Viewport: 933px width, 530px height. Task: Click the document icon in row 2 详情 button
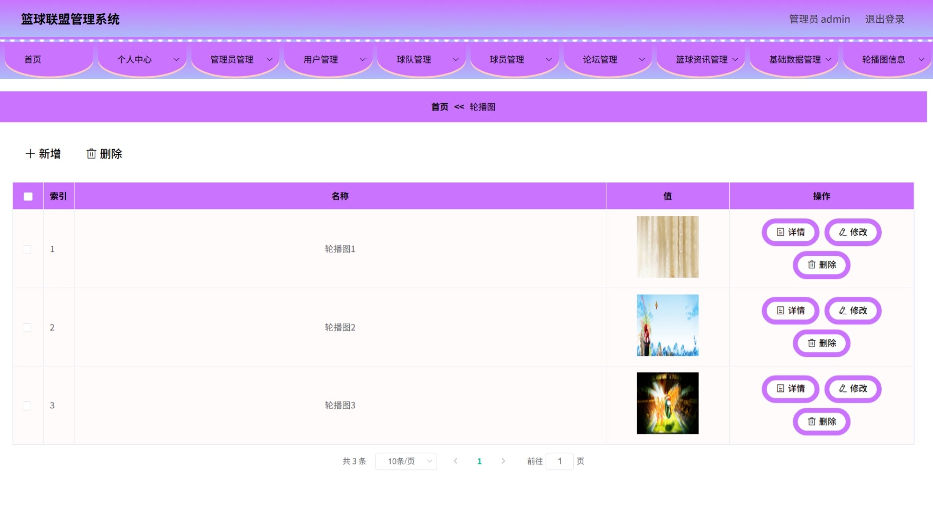point(781,310)
